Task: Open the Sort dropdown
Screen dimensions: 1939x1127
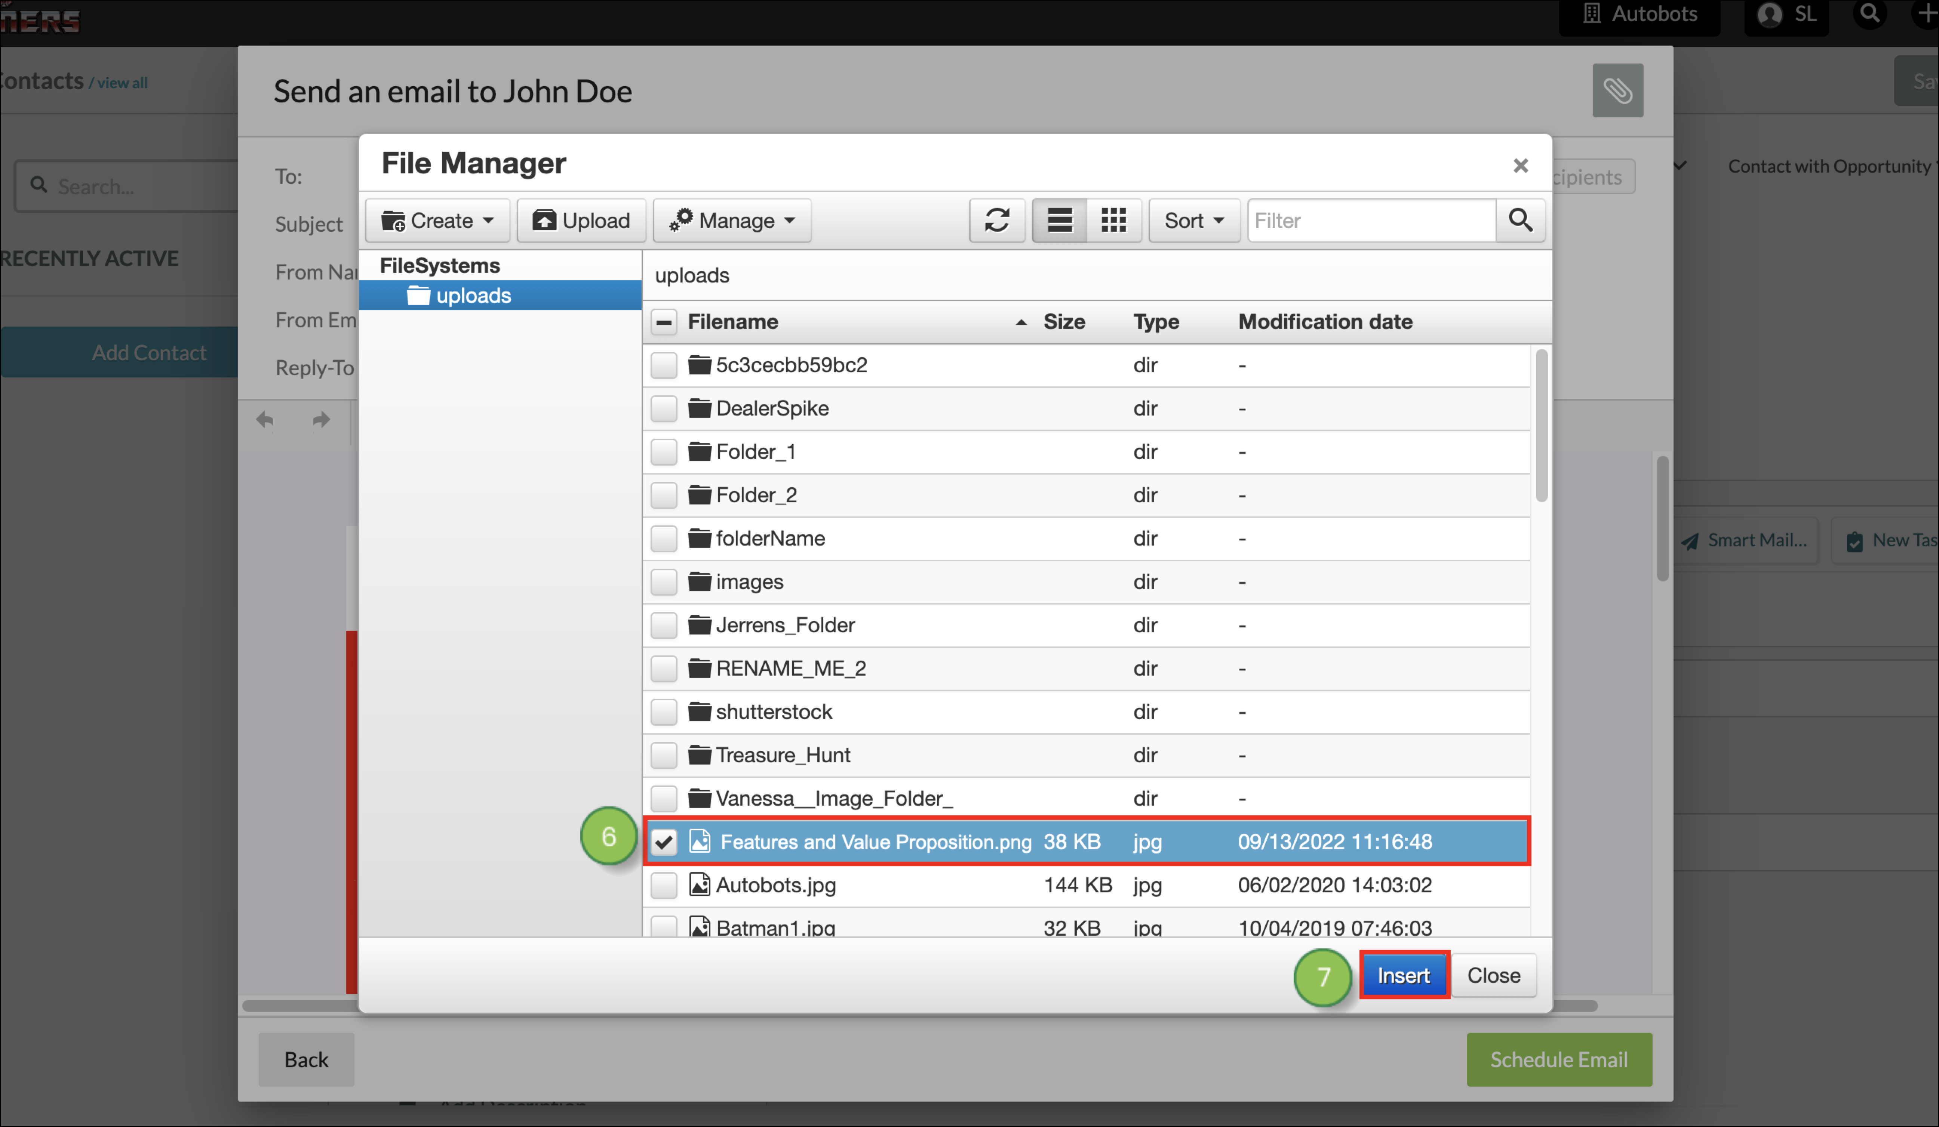Action: tap(1193, 220)
